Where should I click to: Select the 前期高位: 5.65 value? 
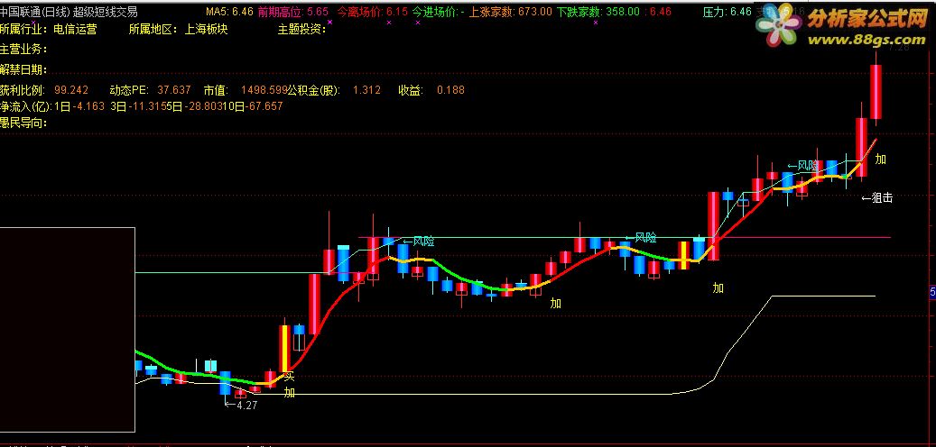coord(293,12)
